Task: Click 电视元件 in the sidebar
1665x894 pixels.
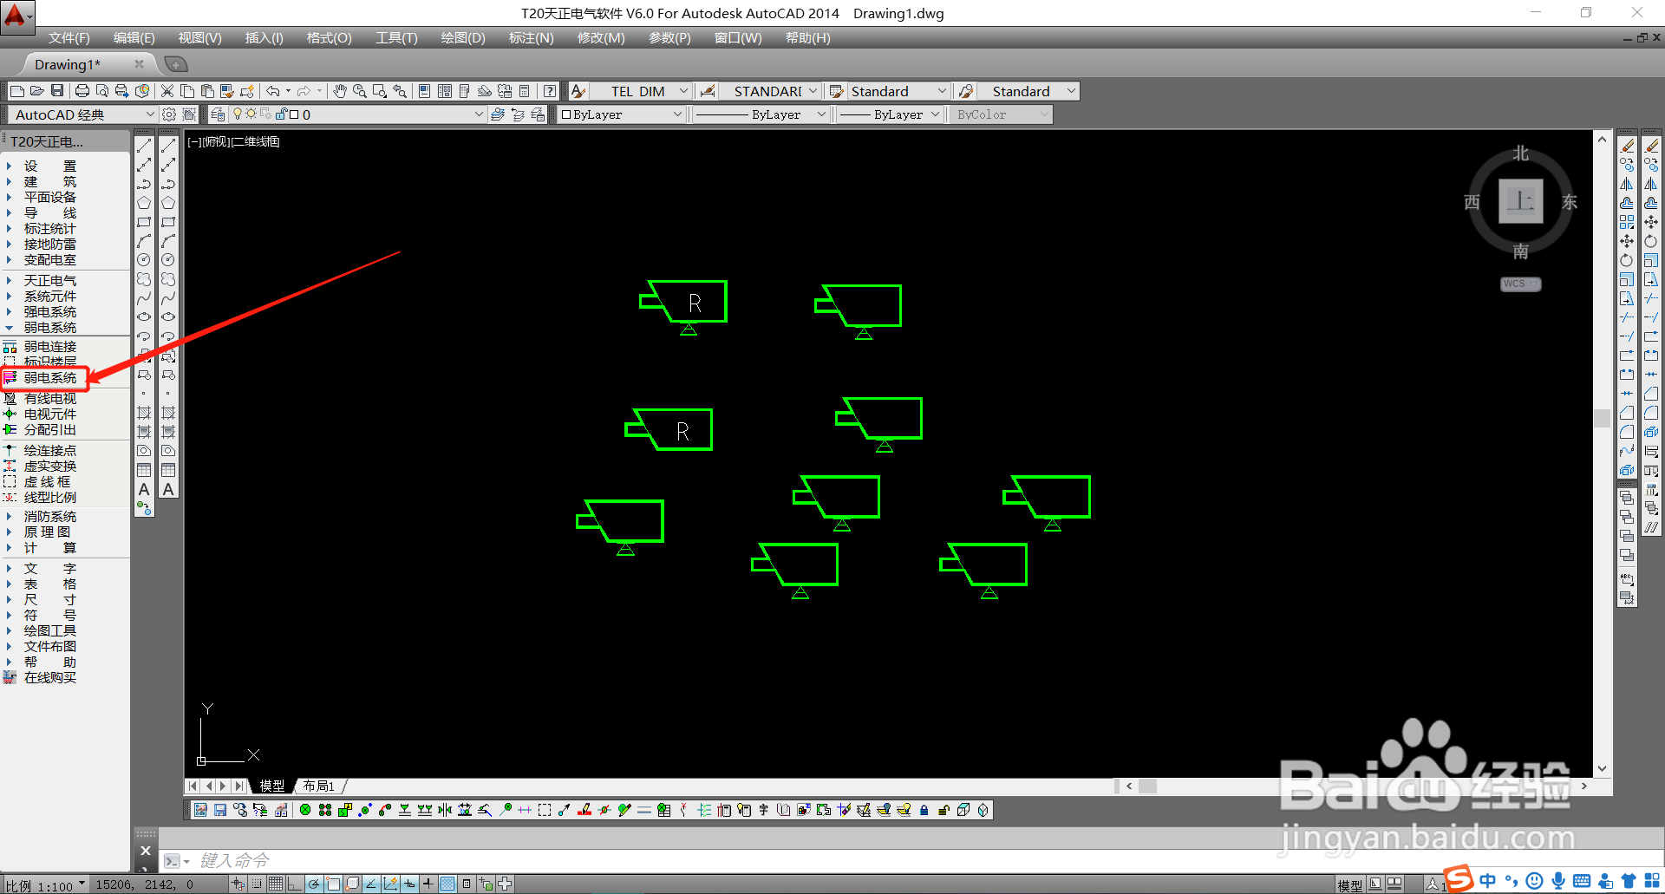Action: click(50, 414)
